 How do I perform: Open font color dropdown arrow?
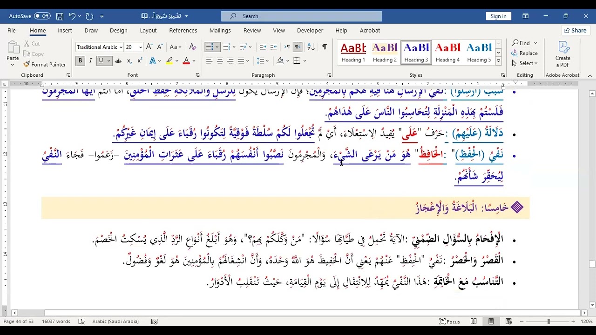[x=194, y=61]
